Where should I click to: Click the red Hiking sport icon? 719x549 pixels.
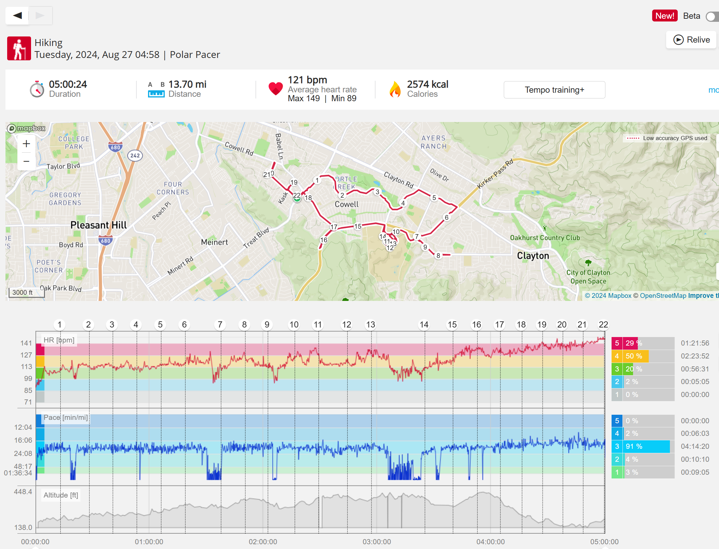click(19, 48)
